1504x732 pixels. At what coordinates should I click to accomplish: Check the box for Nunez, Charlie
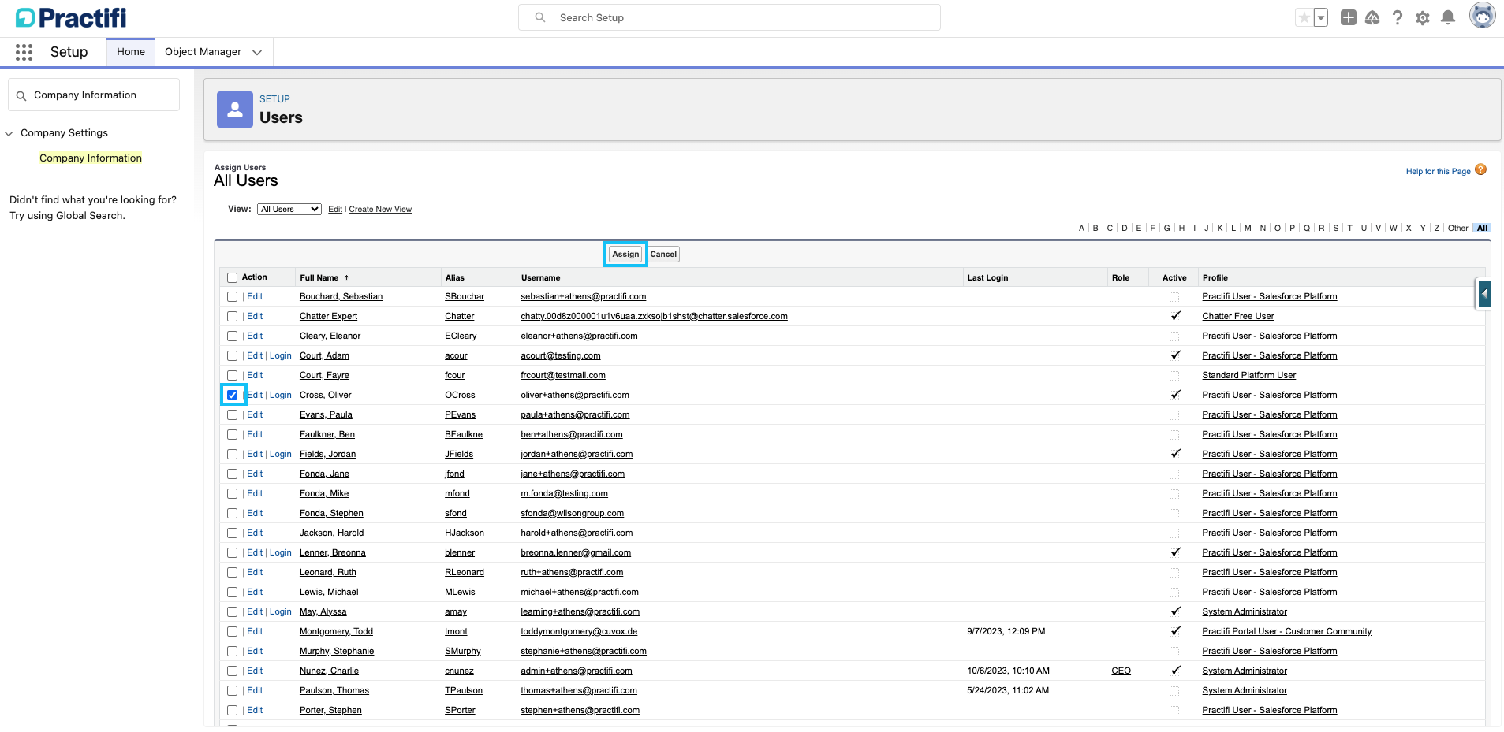(x=232, y=671)
